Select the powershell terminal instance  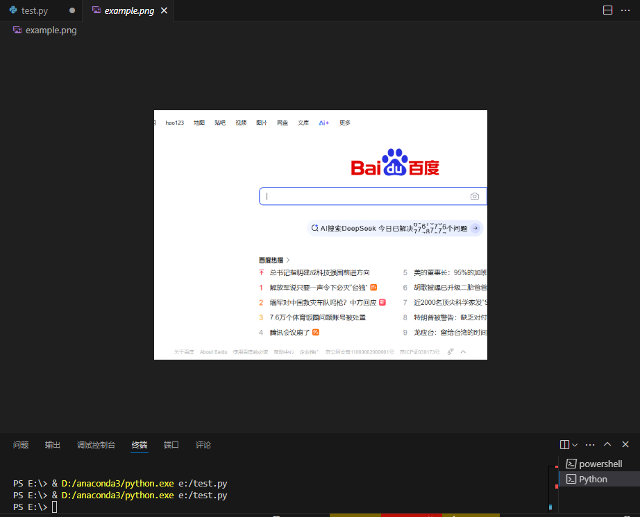click(x=600, y=464)
